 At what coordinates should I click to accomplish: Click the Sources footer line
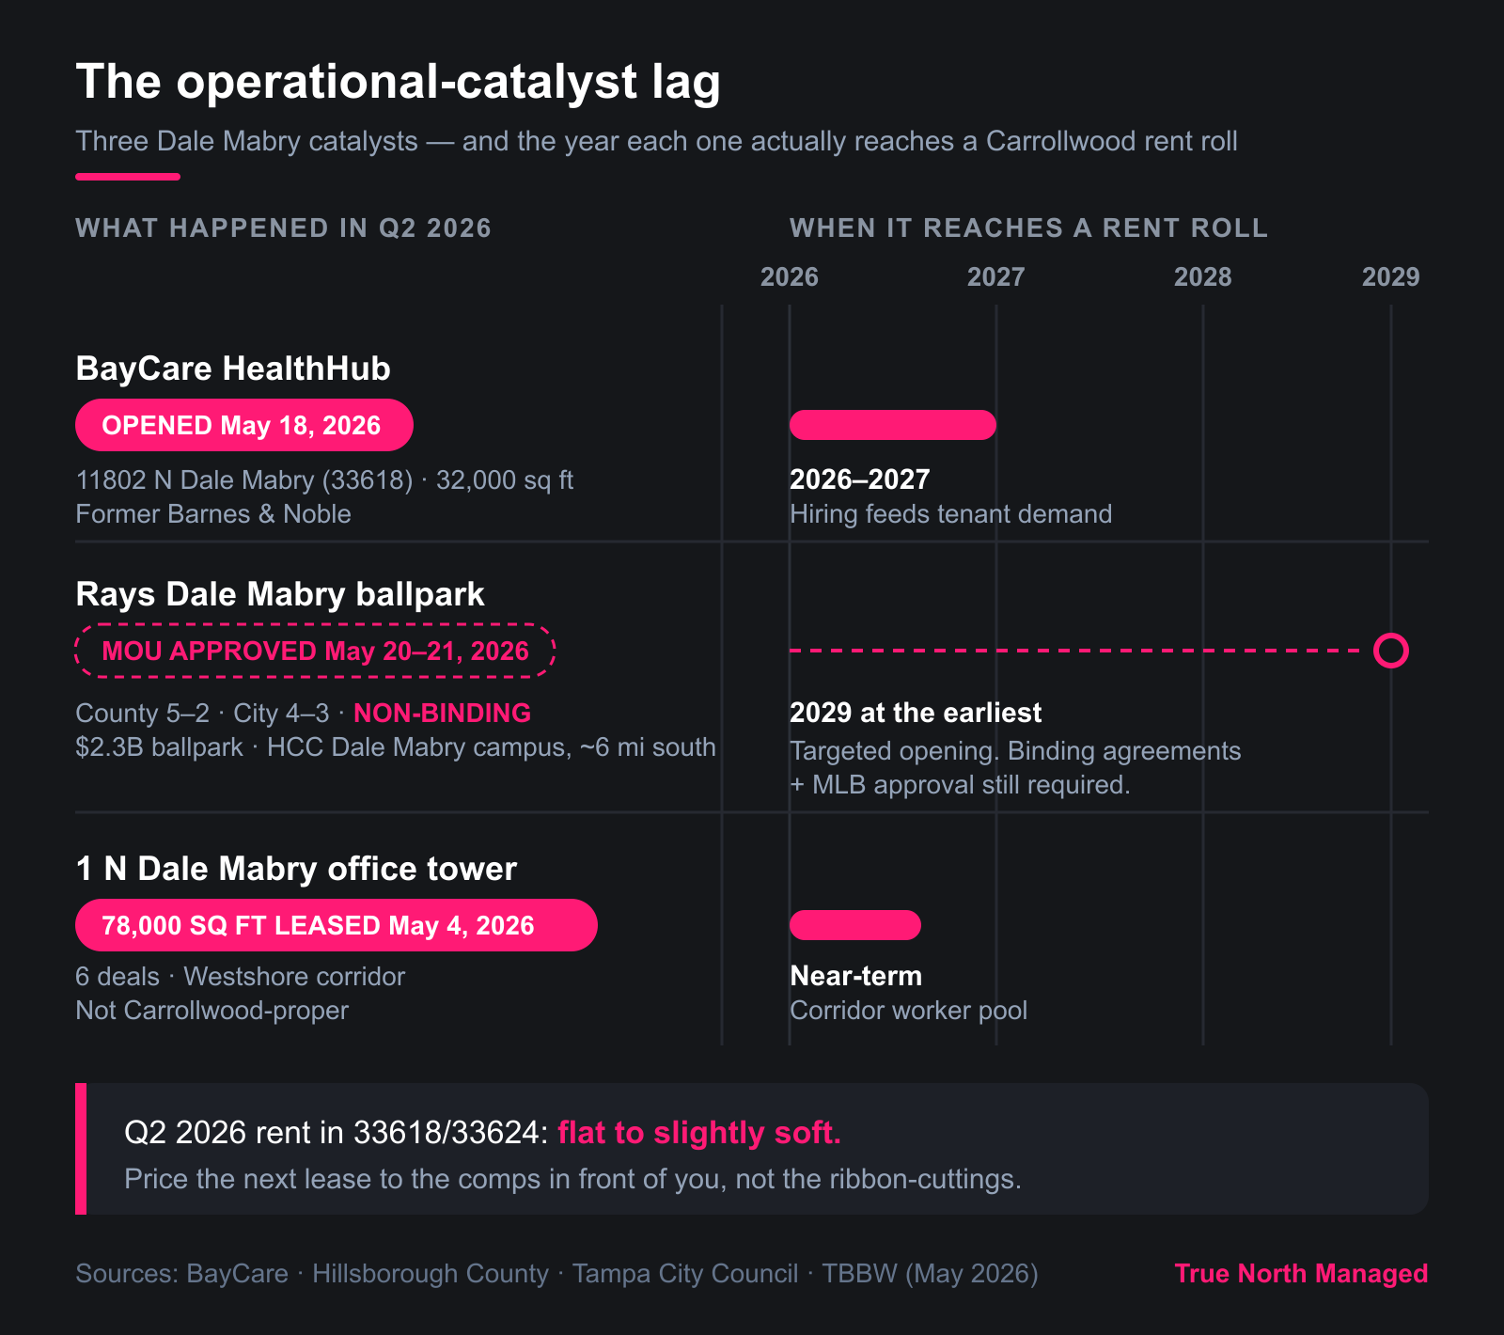[556, 1274]
